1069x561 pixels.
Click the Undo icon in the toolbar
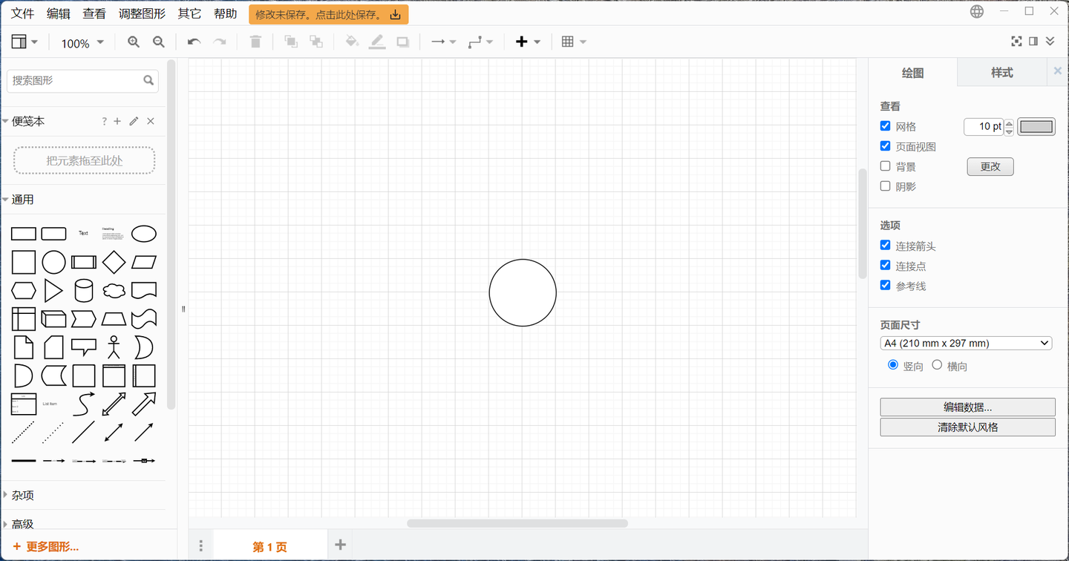(x=193, y=42)
